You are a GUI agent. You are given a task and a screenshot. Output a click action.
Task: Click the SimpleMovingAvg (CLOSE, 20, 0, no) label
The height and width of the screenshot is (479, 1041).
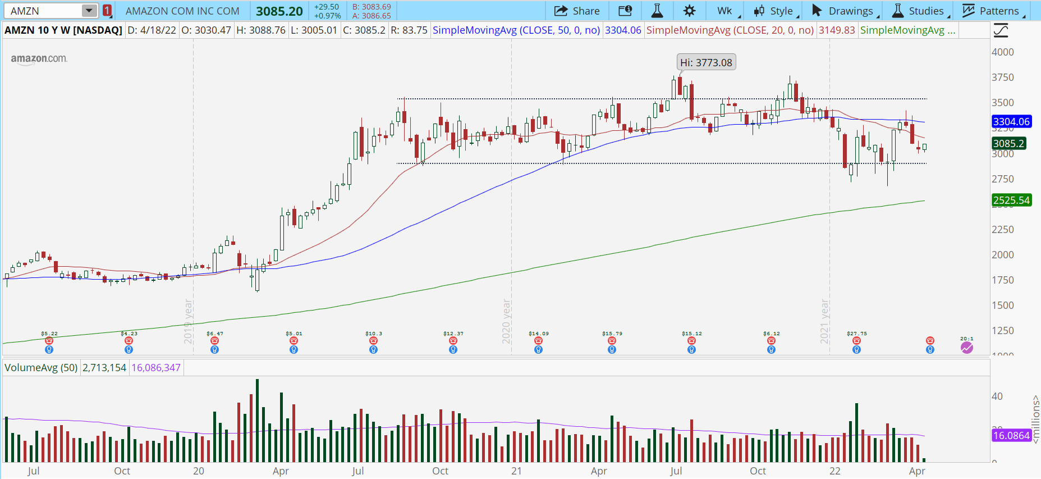730,30
